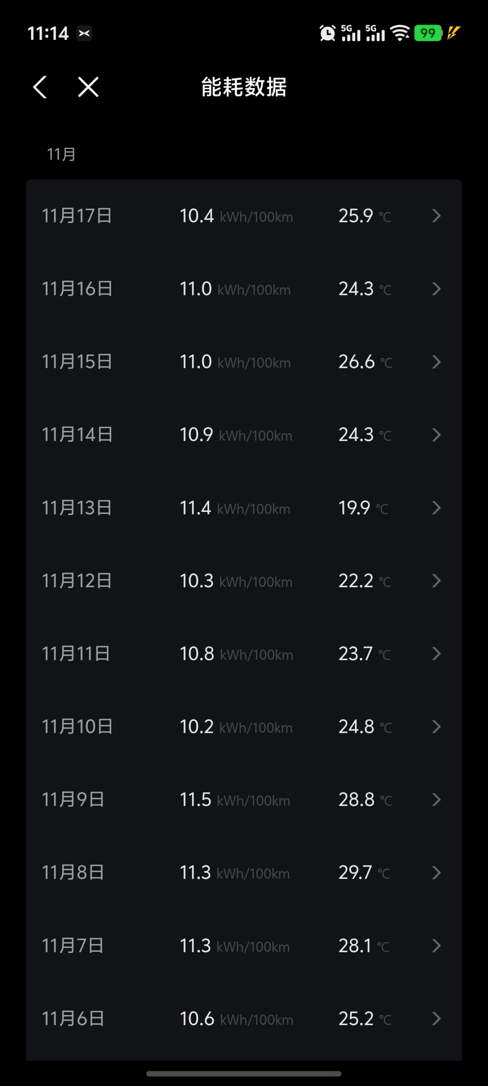Tap the first 5G signal icon
488x1086 pixels.
click(351, 33)
